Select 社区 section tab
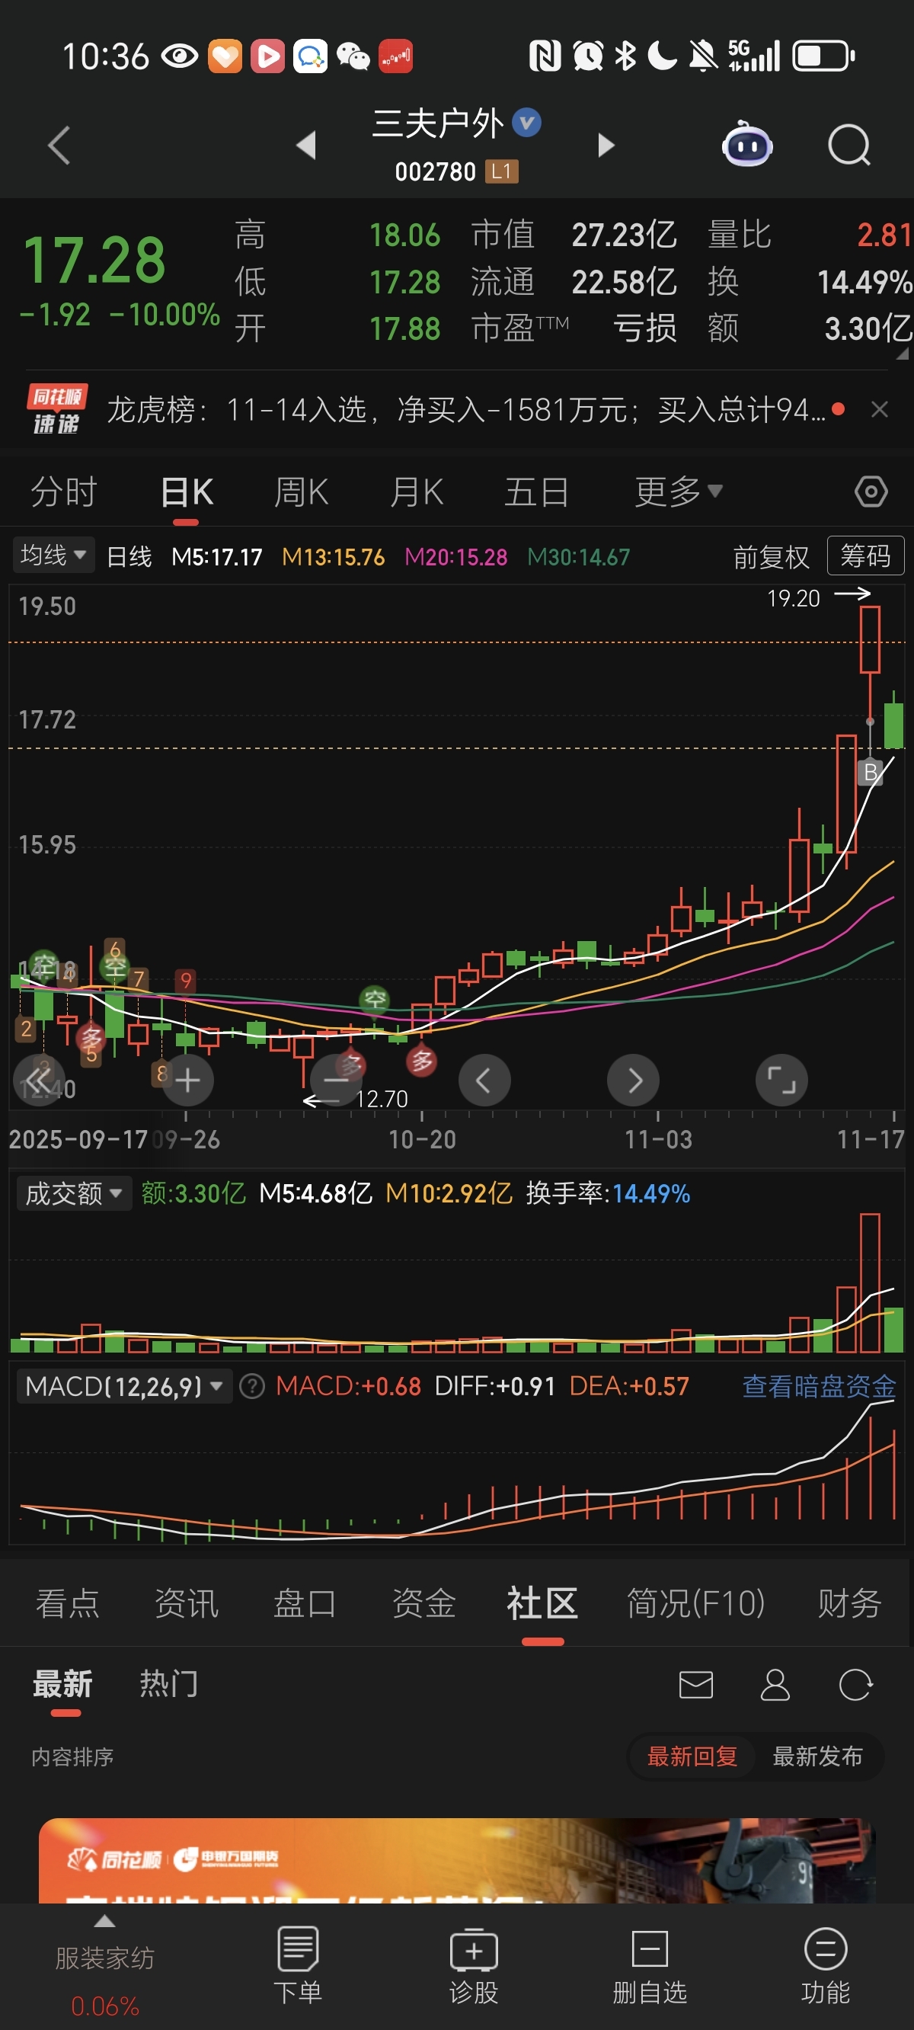The height and width of the screenshot is (2030, 914). coord(542,1603)
